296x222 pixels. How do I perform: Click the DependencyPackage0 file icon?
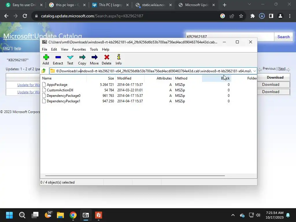click(x=44, y=95)
